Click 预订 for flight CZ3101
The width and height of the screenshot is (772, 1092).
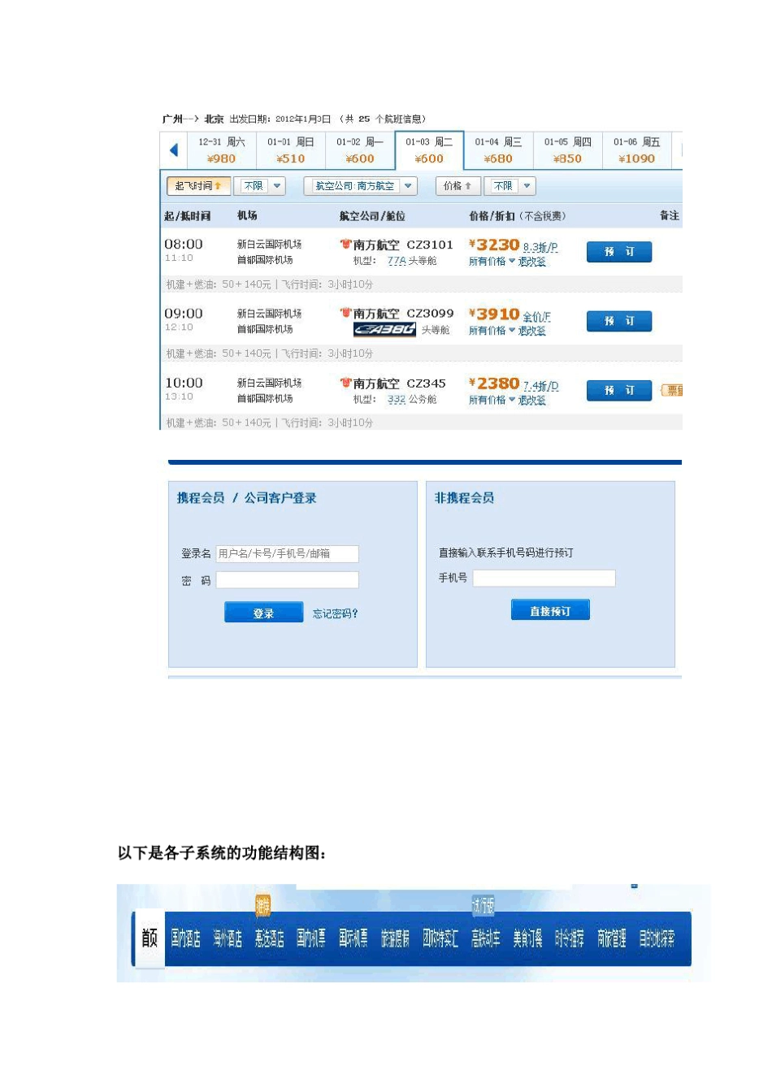point(619,252)
